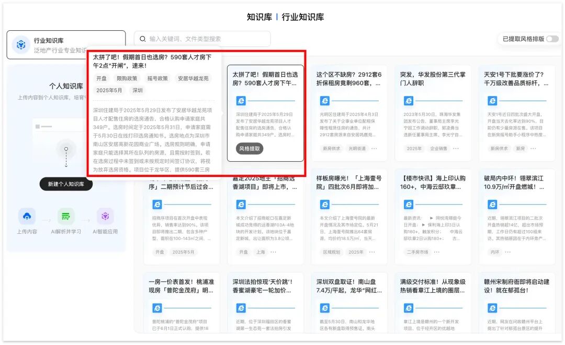
Task: Expand more tags on the 嘉定2025地王 card
Action: 274,252
